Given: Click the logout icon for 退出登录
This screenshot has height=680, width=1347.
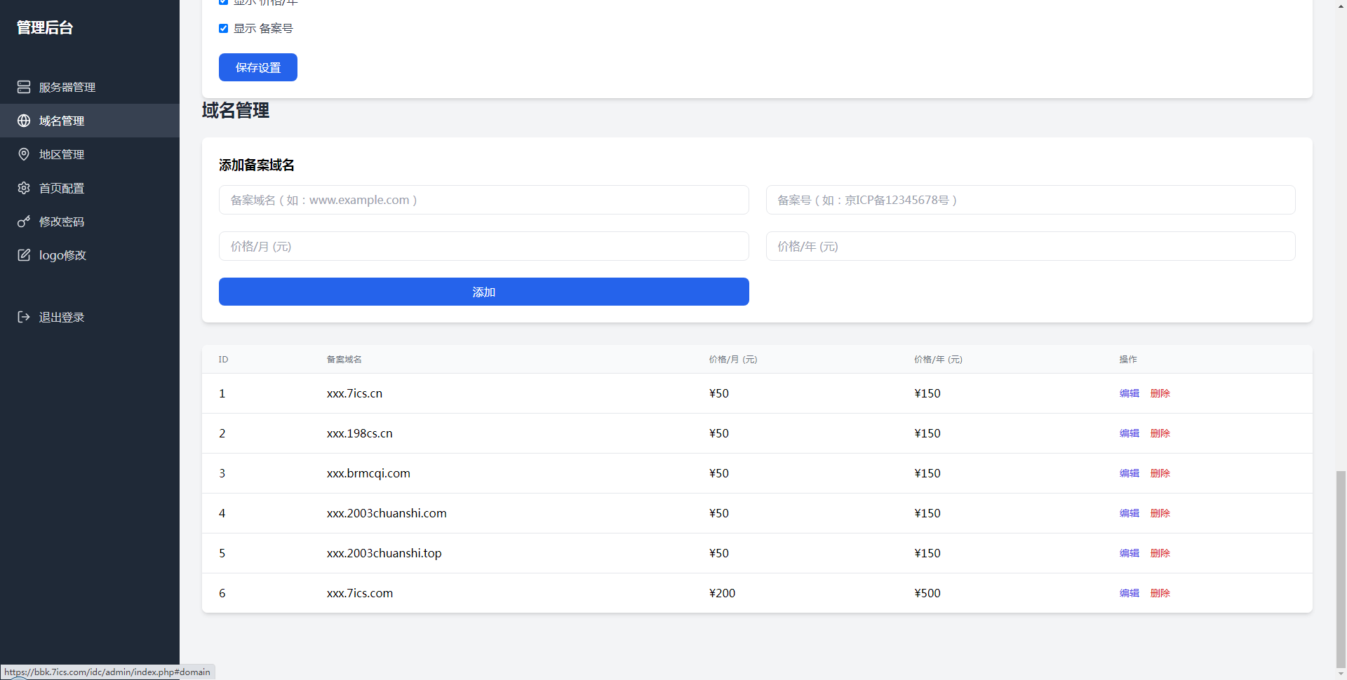Looking at the screenshot, I should tap(24, 317).
